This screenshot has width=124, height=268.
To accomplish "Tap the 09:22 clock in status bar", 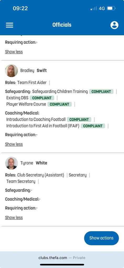I will 20,8.
